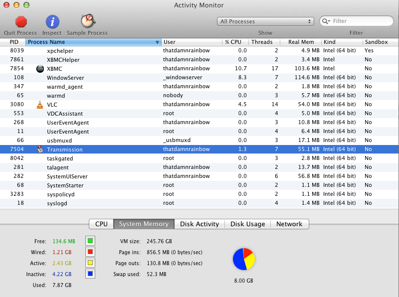Select the SystemStarter process row
399x297 pixels.
[199, 185]
